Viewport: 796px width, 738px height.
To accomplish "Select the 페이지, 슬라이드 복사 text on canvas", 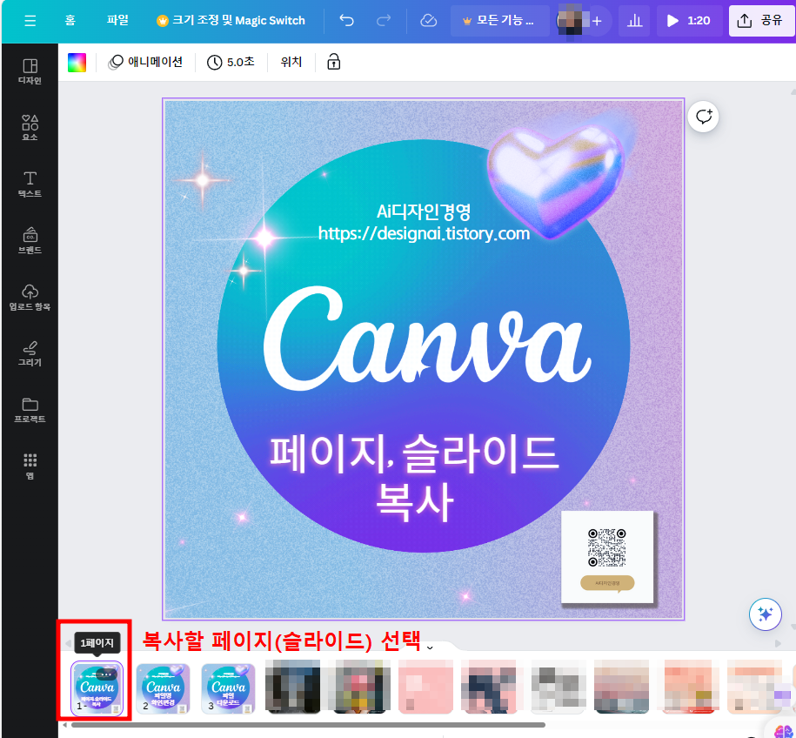I will click(x=414, y=478).
